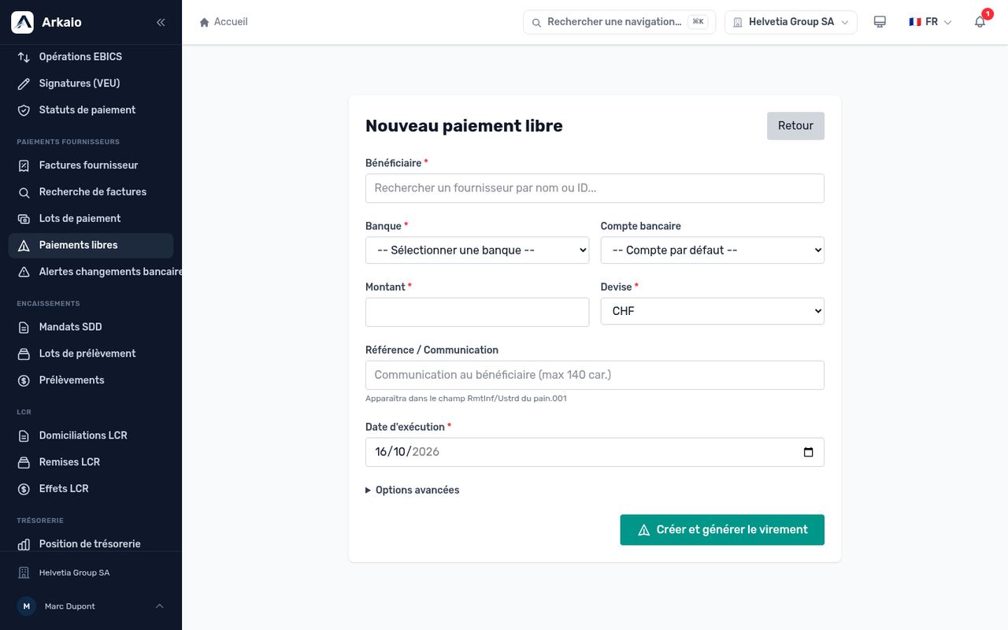Go to Lots de paiement link
The width and height of the screenshot is (1008, 630).
(x=91, y=219)
